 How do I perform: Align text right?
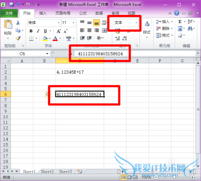tap(96, 30)
